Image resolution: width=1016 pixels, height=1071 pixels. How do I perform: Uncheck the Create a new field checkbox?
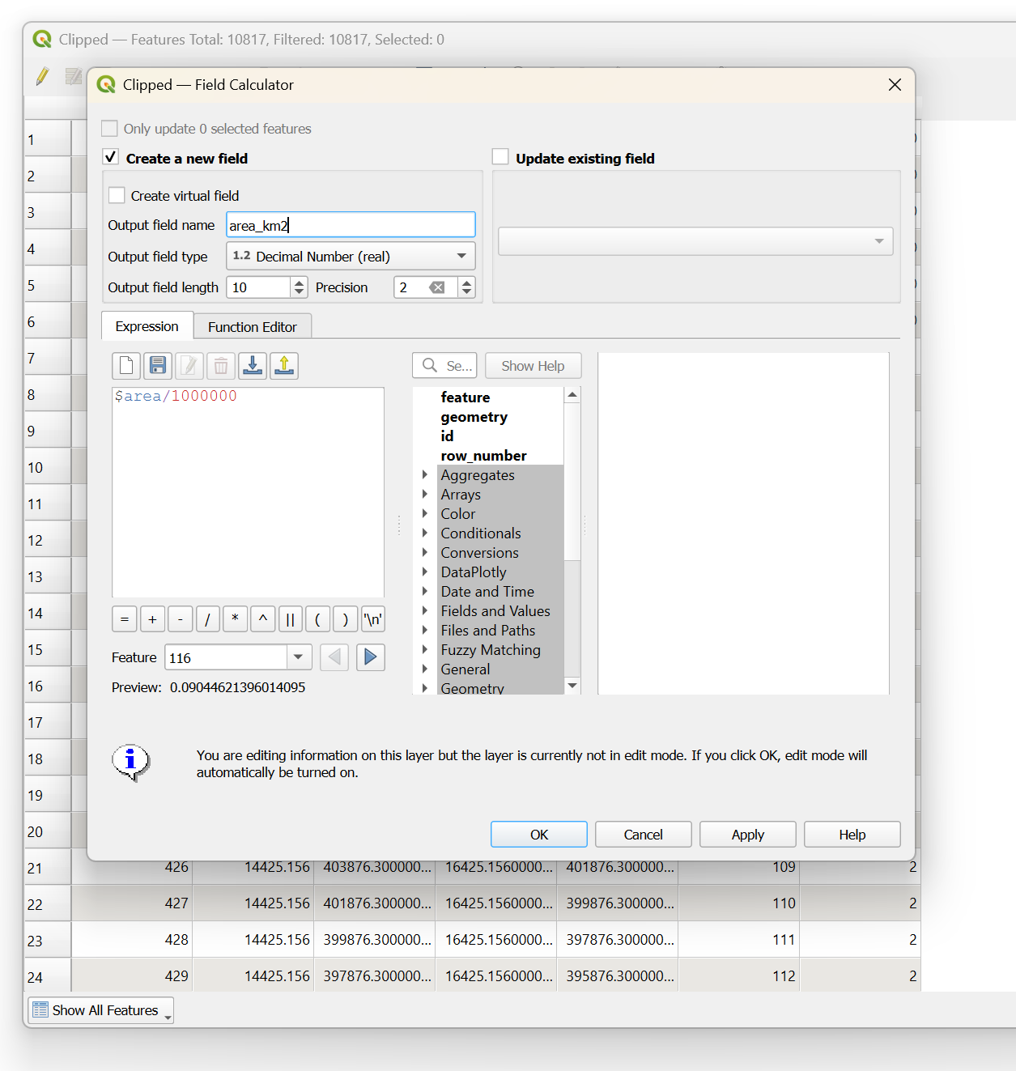click(x=111, y=158)
